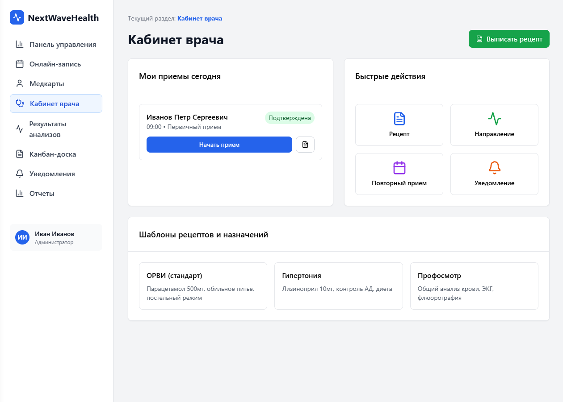This screenshot has height=402, width=563.
Task: Select the Рецепт quick action
Action: pyautogui.click(x=399, y=124)
